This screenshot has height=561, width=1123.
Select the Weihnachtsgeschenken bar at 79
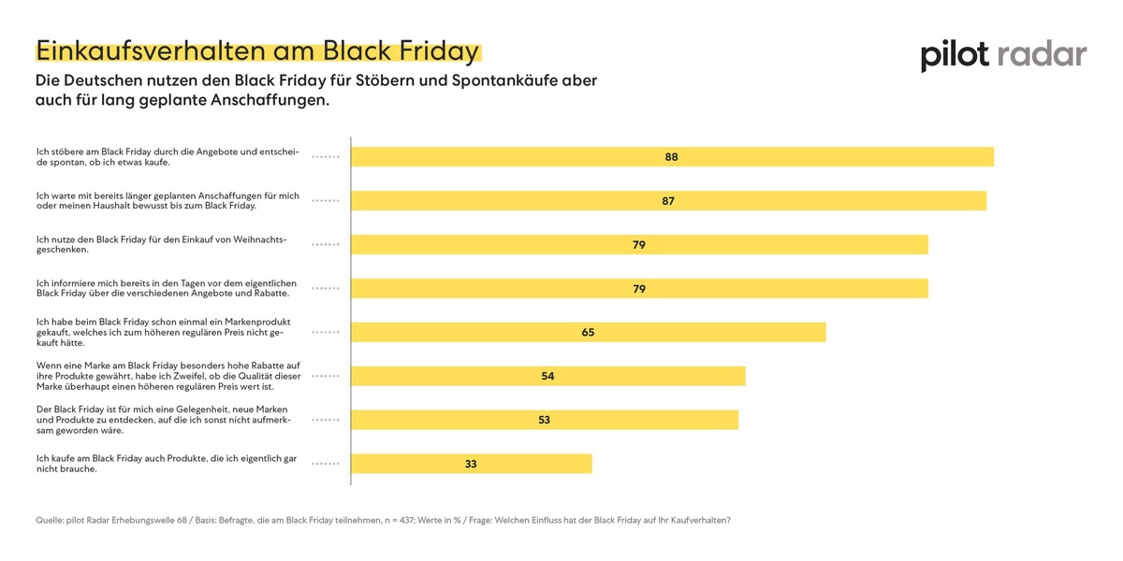click(639, 245)
